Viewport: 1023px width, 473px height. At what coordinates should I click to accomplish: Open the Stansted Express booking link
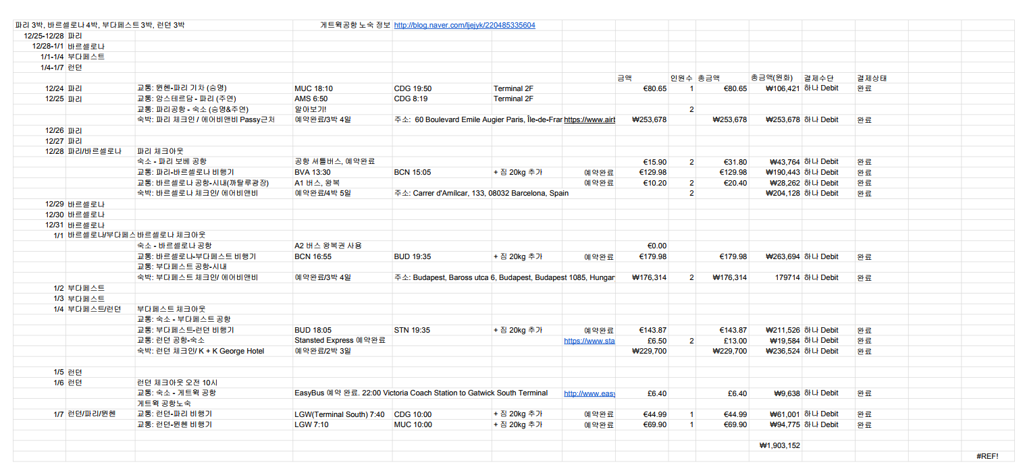point(589,341)
